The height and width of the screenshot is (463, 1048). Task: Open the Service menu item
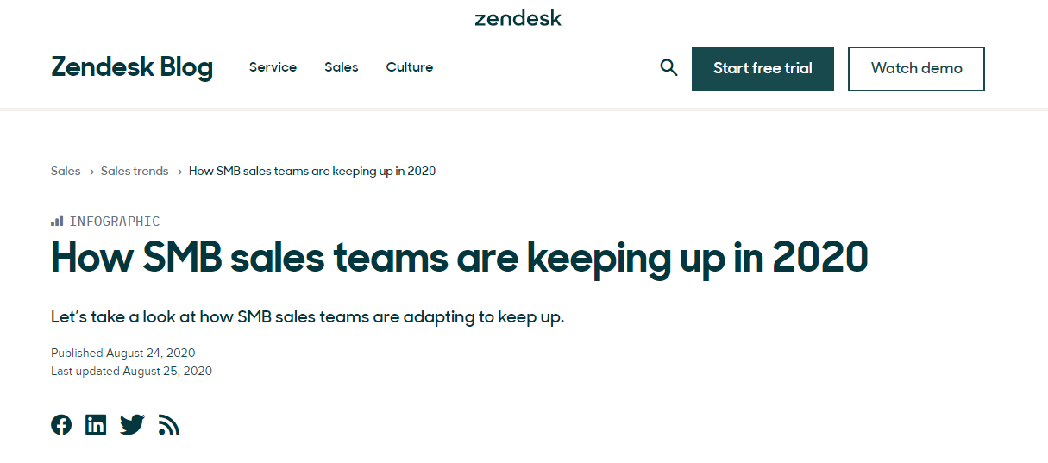273,67
